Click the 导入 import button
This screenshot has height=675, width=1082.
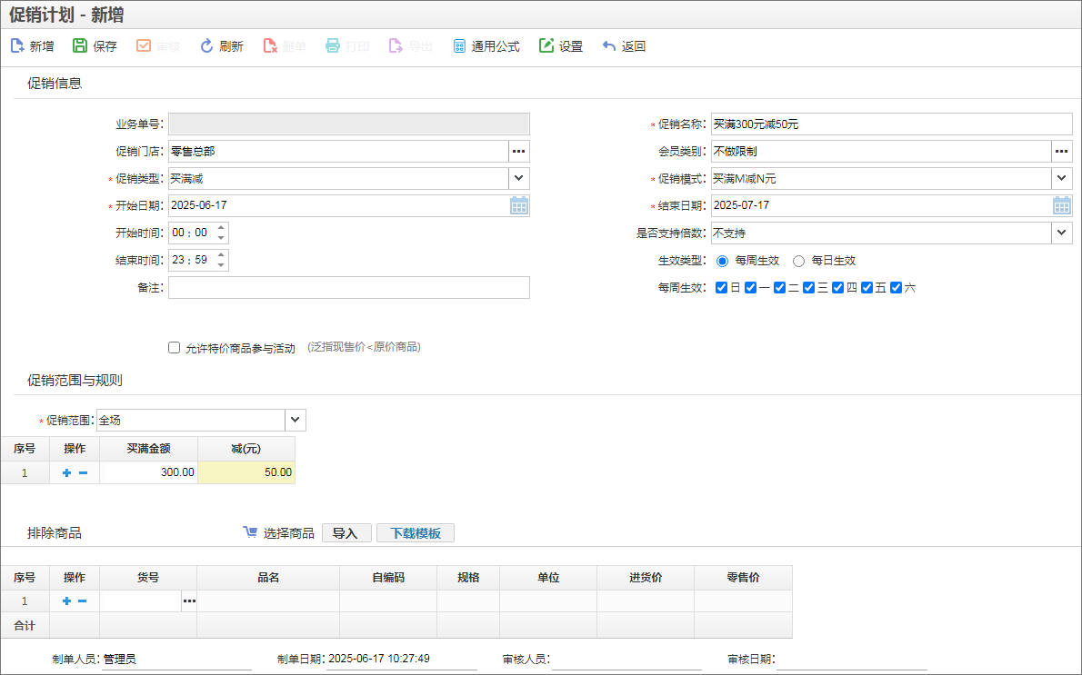click(x=346, y=533)
